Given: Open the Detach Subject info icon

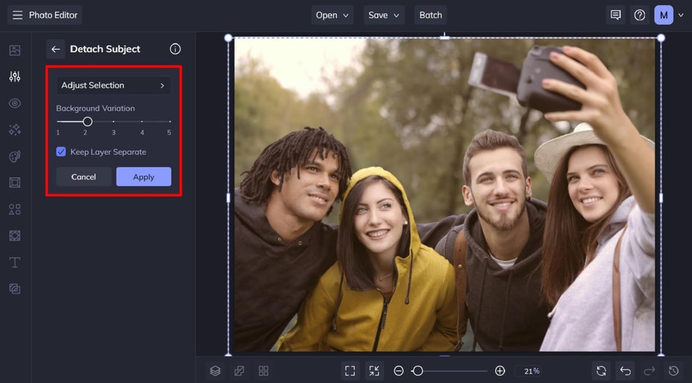Looking at the screenshot, I should pyautogui.click(x=175, y=49).
